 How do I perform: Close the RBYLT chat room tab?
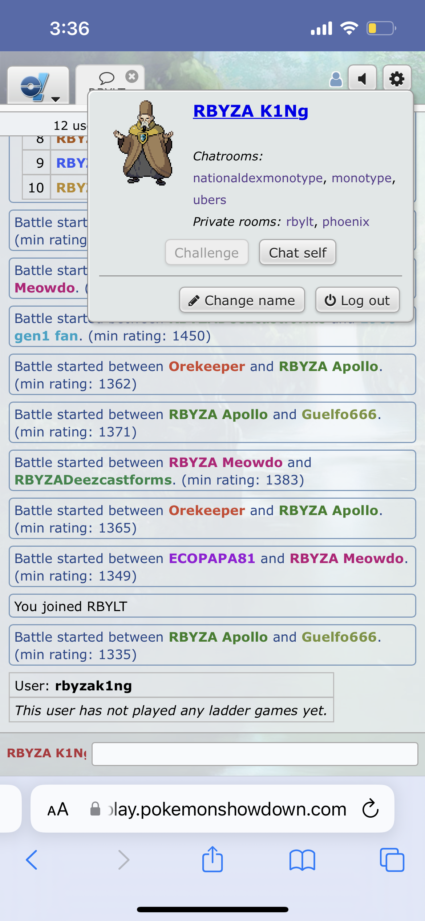coord(131,76)
